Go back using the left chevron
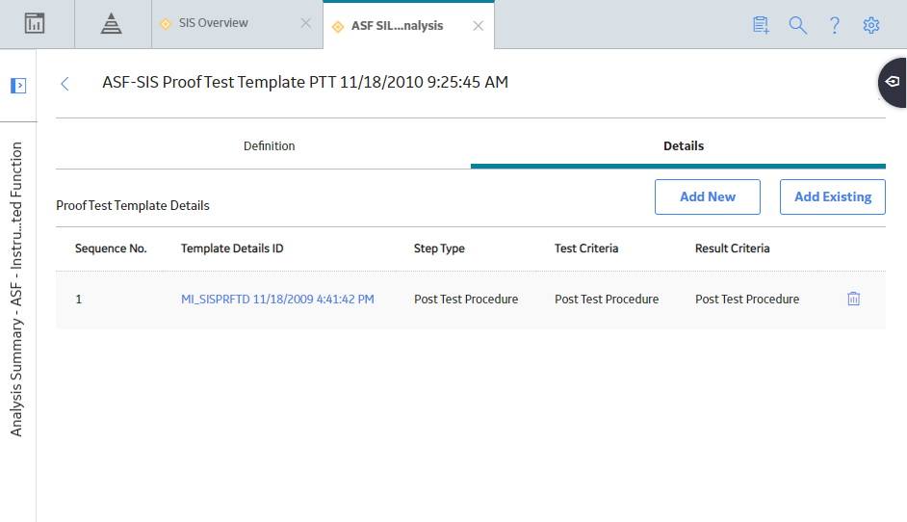Viewport: 907px width, 522px height. (65, 84)
